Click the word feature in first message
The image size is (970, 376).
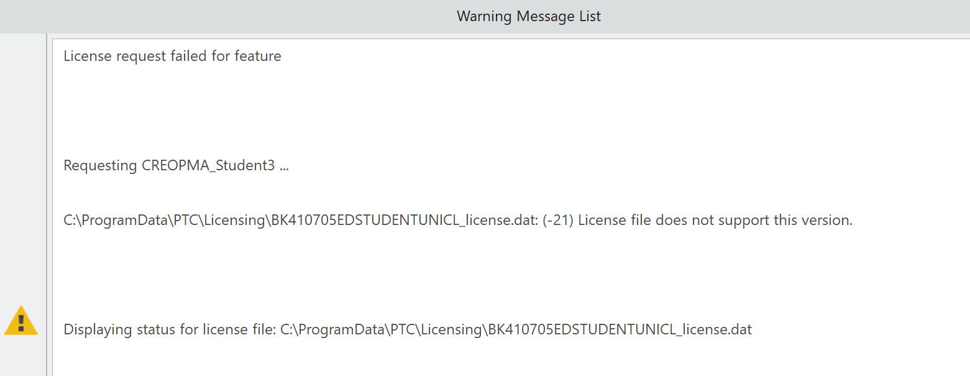[258, 57]
